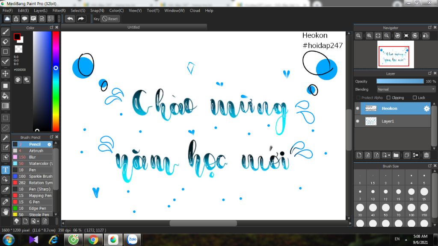Open the Filter menu

pyautogui.click(x=59, y=11)
